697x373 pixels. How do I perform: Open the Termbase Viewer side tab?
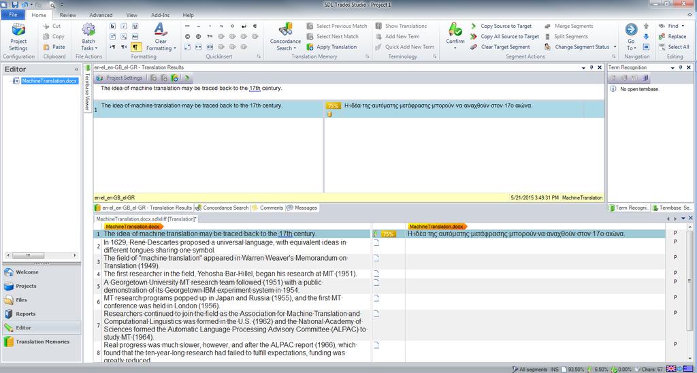point(87,88)
